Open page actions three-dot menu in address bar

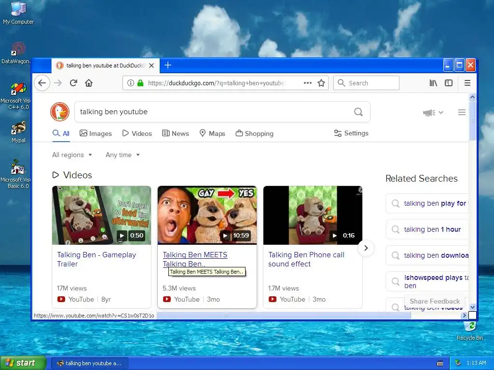[307, 83]
